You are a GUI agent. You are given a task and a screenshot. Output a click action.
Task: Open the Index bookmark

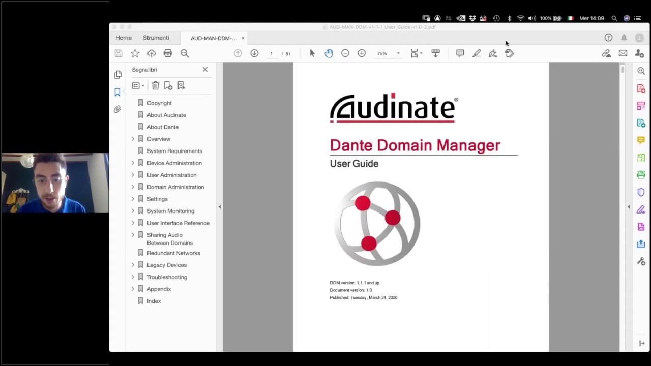point(154,301)
